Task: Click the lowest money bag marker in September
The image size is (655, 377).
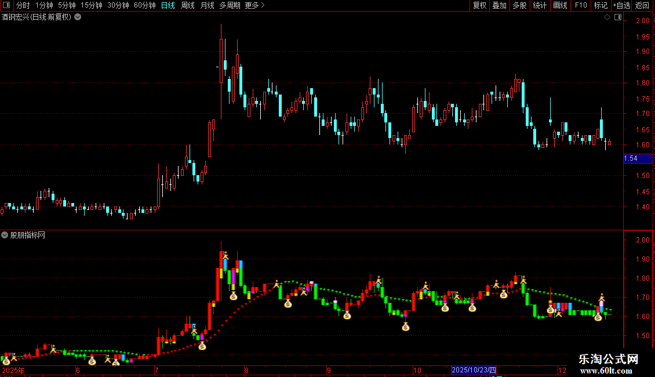Action: (x=406, y=327)
